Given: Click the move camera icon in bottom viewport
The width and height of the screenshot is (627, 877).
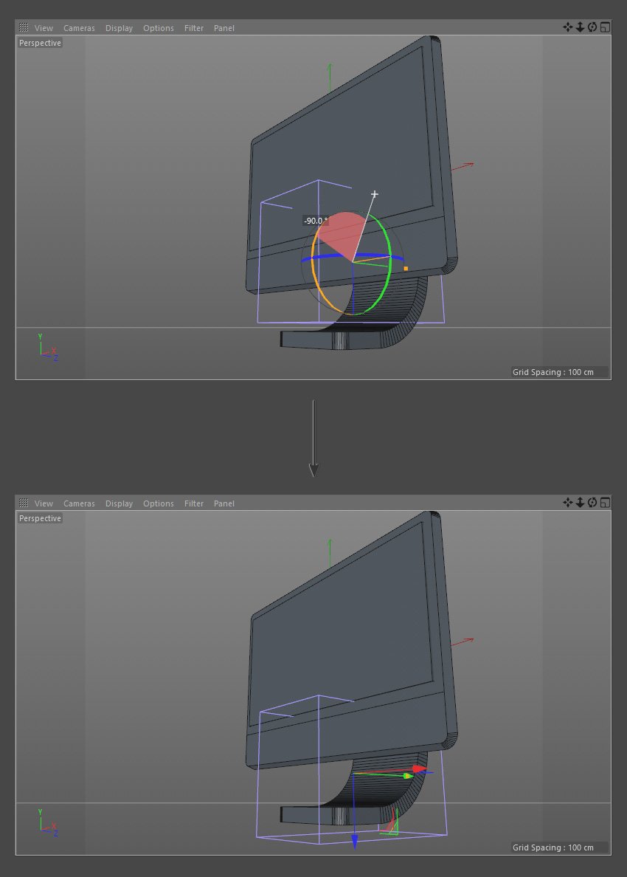Looking at the screenshot, I should click(568, 502).
